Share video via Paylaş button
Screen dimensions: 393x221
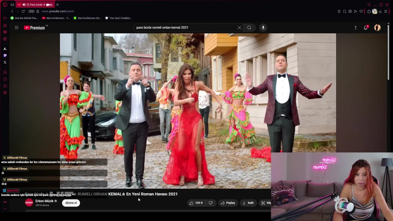(228, 203)
